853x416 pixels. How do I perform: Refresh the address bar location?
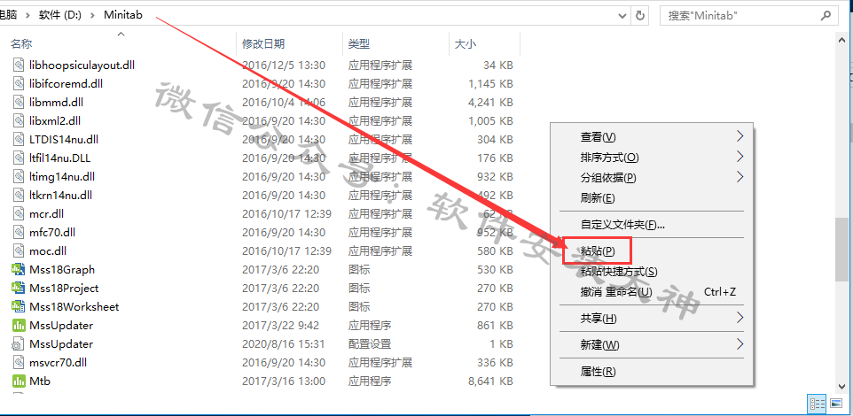640,15
